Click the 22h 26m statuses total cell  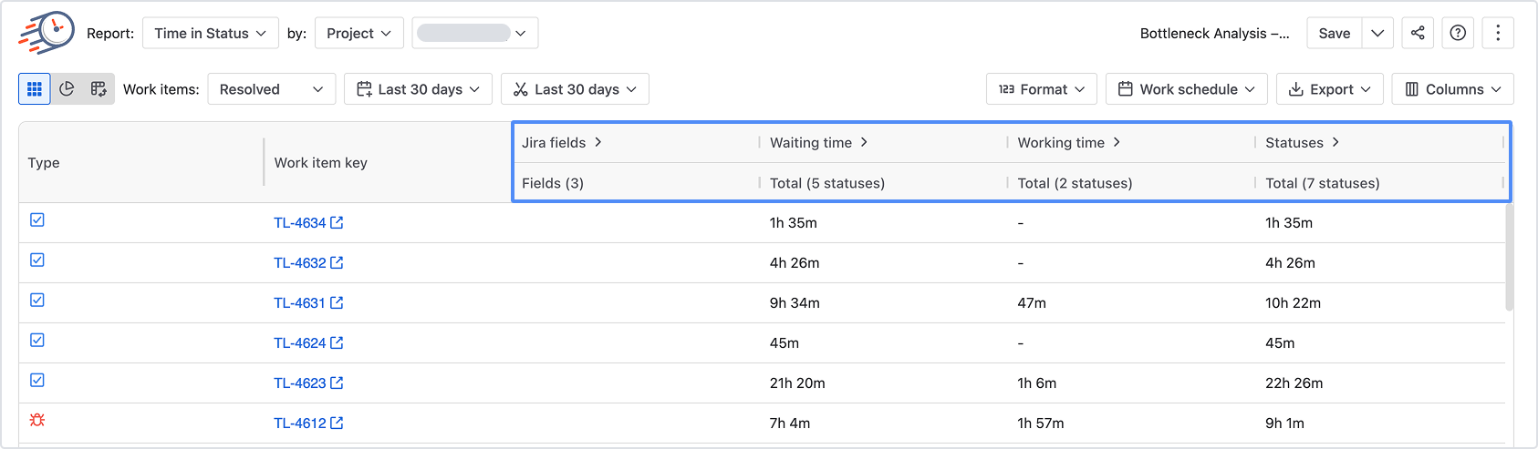1294,383
